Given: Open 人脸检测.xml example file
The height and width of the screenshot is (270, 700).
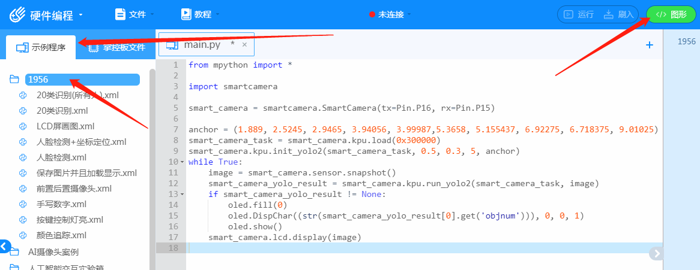Looking at the screenshot, I should point(61,157).
